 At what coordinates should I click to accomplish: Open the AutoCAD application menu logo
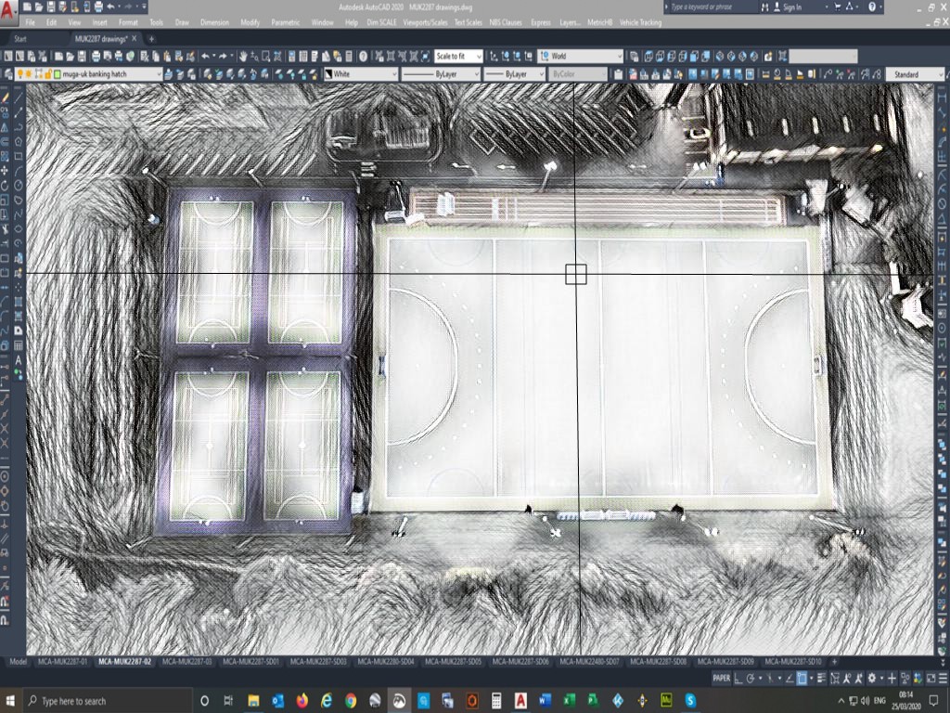[x=9, y=8]
